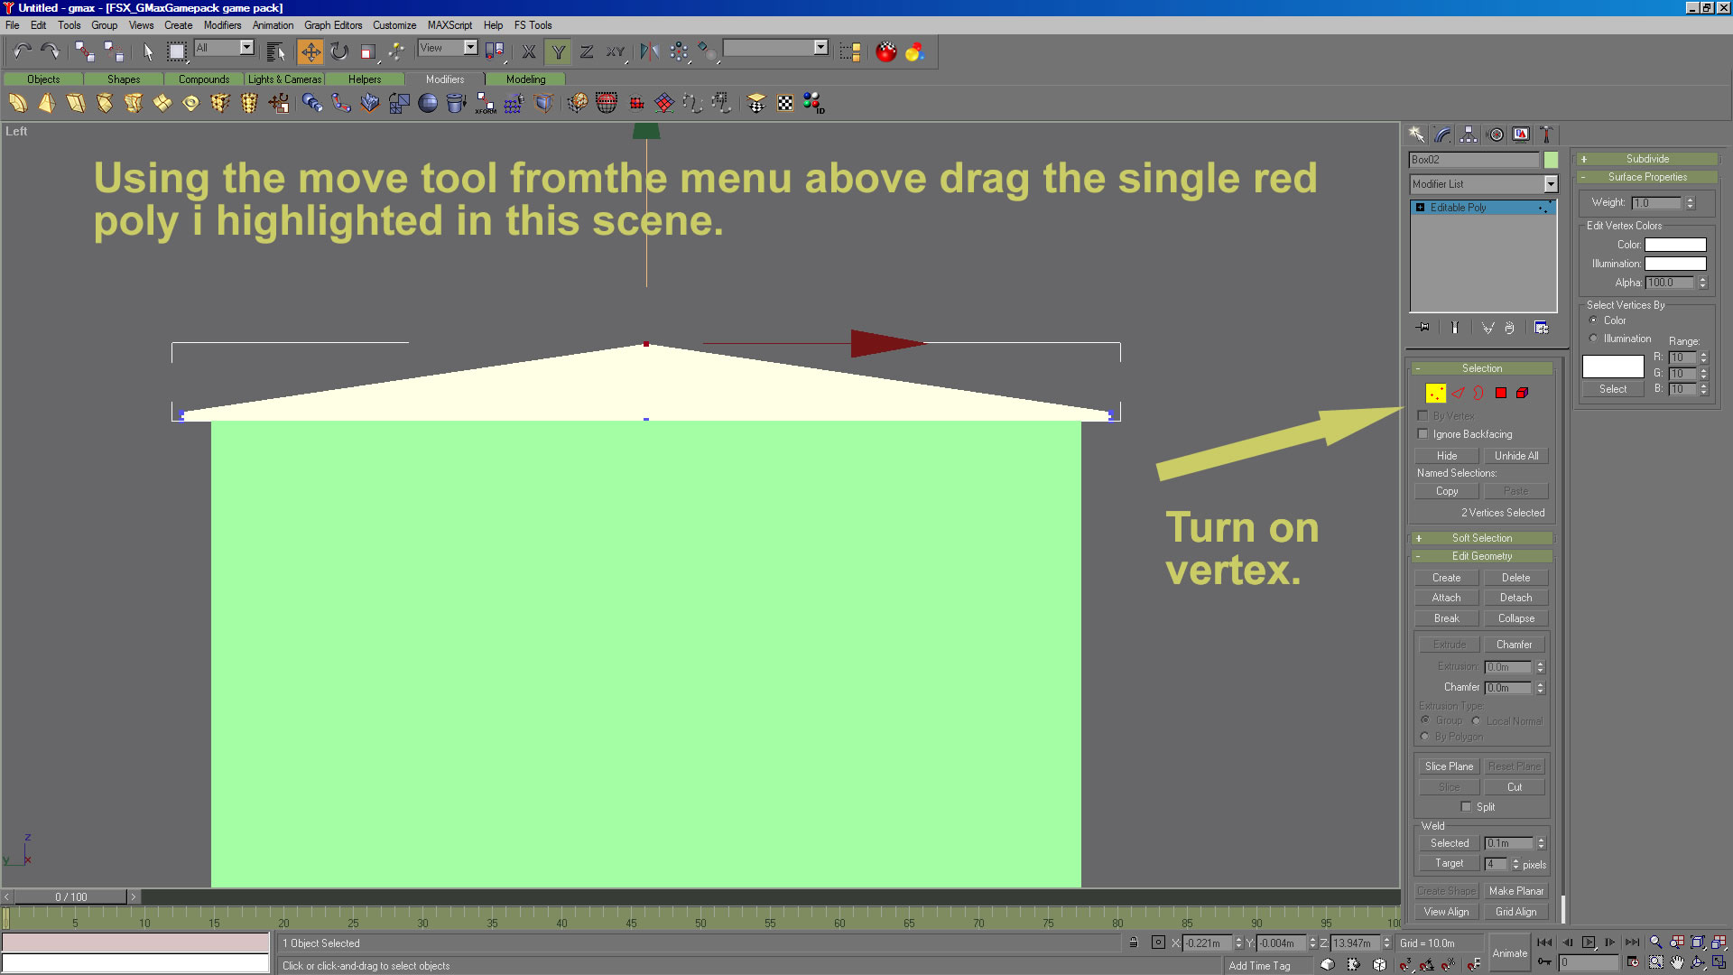Check the Split checkbox
Image resolution: width=1733 pixels, height=975 pixels.
[1466, 807]
